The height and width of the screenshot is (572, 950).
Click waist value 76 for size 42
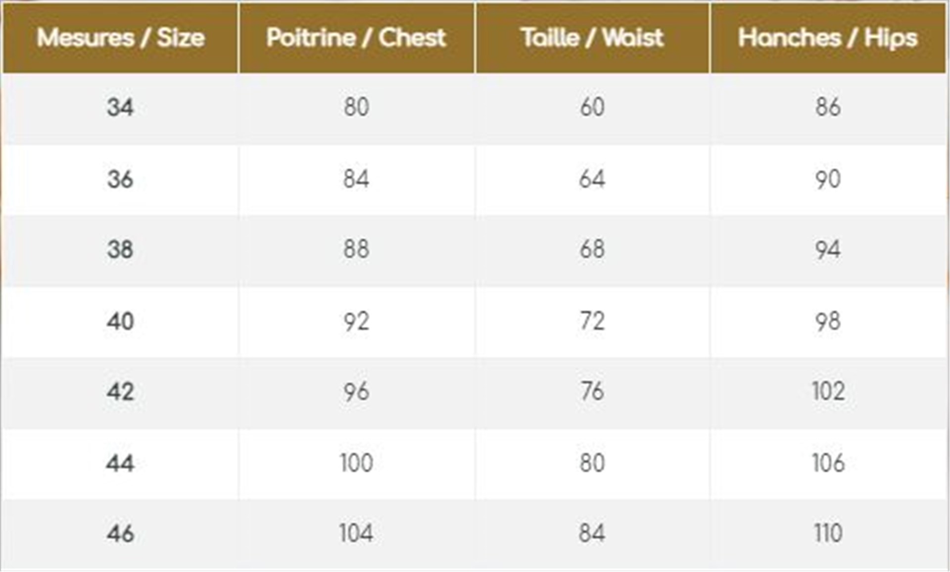coord(592,392)
